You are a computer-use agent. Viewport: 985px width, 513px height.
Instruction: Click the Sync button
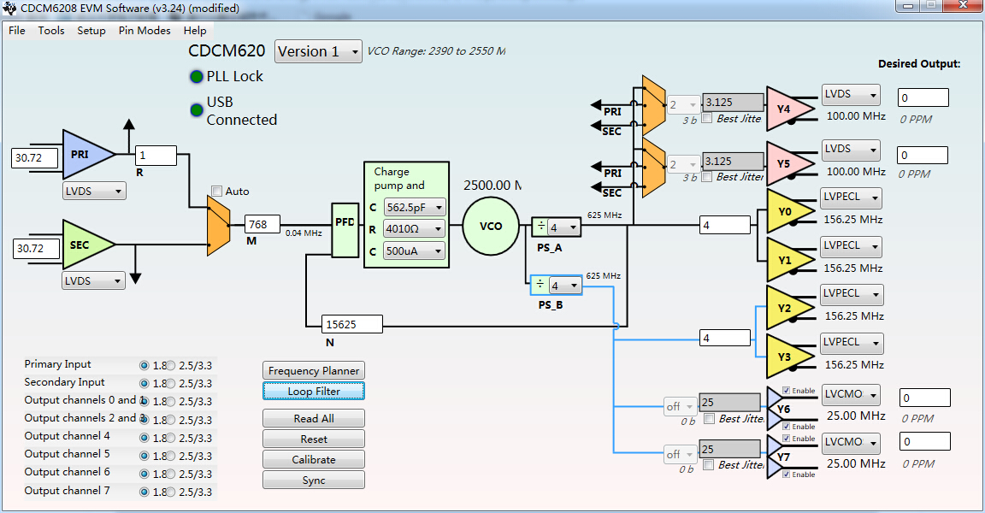pos(314,481)
